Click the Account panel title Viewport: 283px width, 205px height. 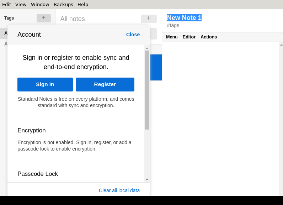point(29,35)
